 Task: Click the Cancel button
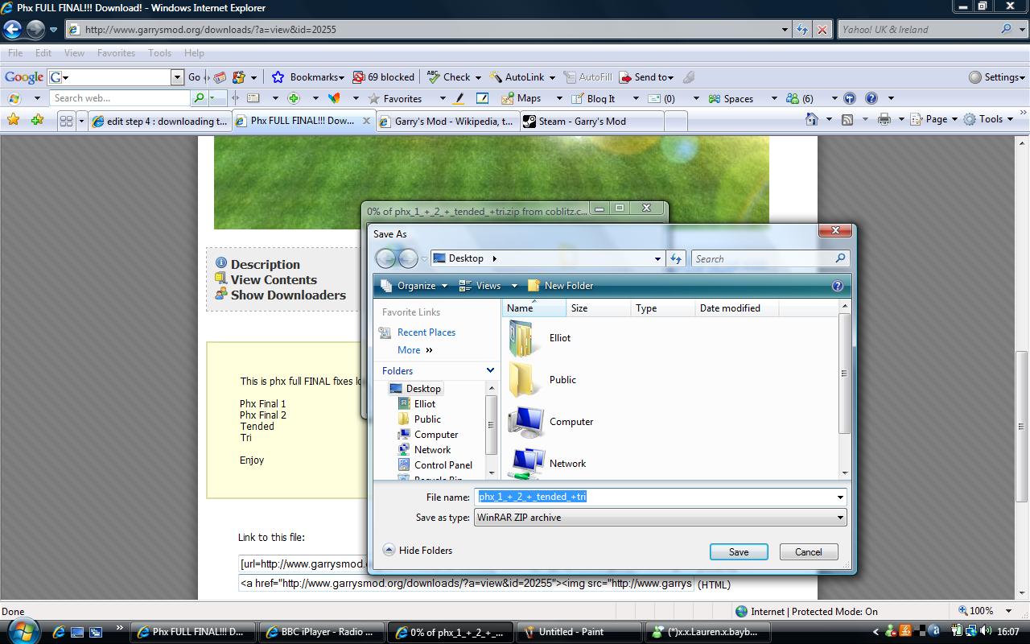pos(808,552)
